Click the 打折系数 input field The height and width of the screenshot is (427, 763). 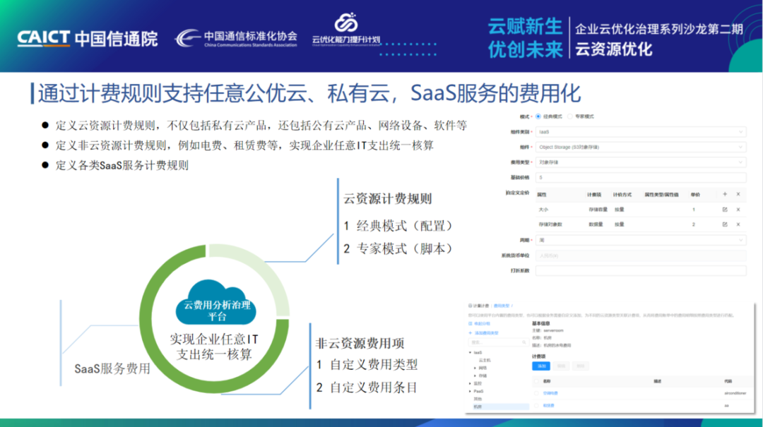tap(641, 271)
